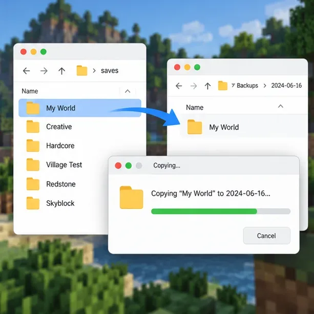Go forward in the saves window
The width and height of the screenshot is (314, 314).
pos(44,71)
